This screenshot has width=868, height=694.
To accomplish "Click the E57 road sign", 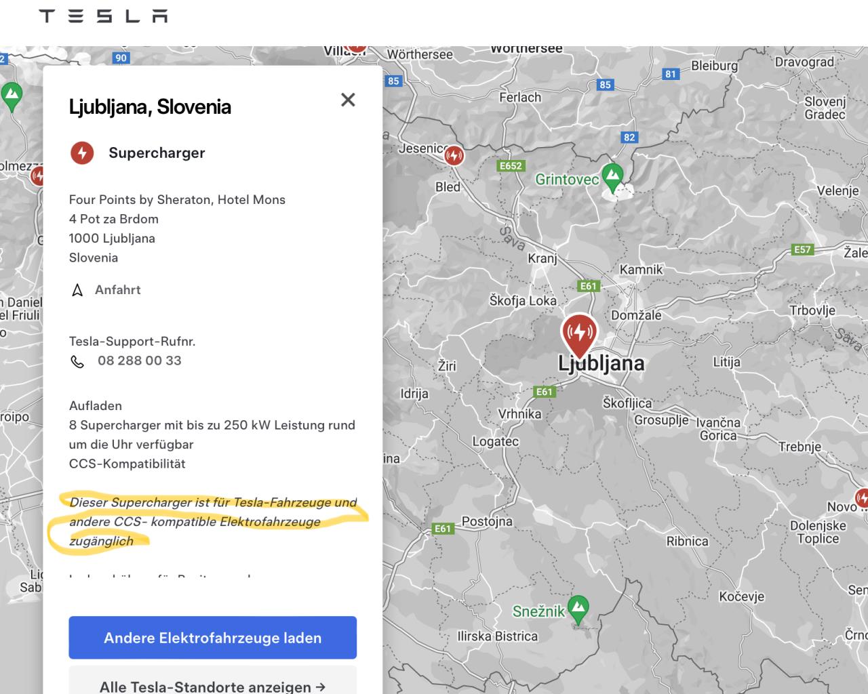I will pyautogui.click(x=802, y=249).
